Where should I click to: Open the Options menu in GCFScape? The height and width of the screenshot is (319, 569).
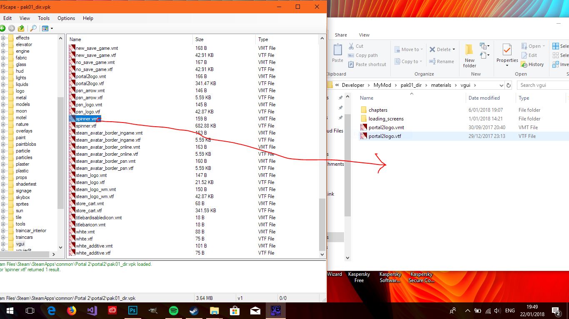click(x=66, y=18)
